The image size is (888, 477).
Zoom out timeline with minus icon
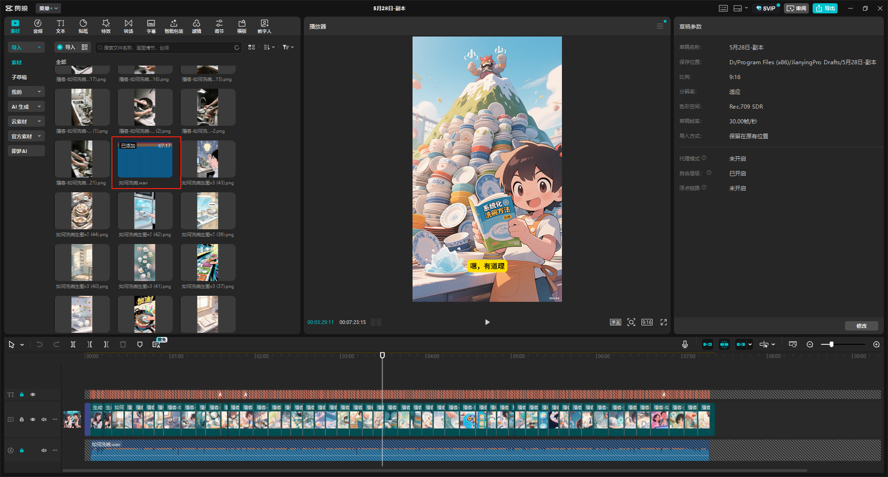810,344
